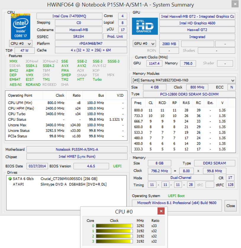Click the Stepping field showing C0
This screenshot has height=248, width=241.
pyautogui.click(x=78, y=23)
